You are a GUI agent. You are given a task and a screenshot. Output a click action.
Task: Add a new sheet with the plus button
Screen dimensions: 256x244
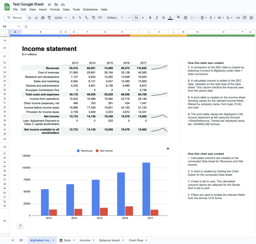[12, 240]
